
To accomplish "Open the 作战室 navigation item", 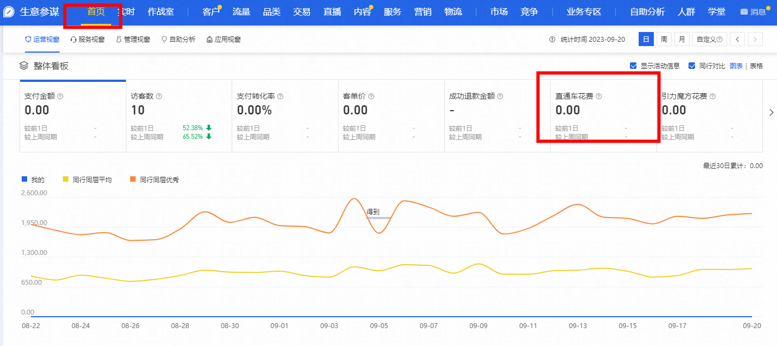I will (161, 11).
